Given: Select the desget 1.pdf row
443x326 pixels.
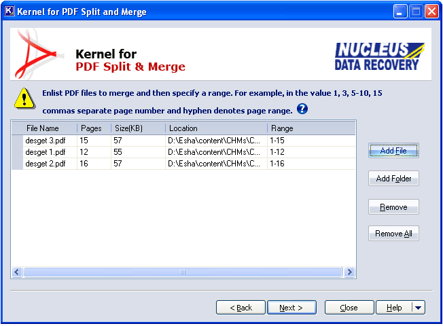Looking at the screenshot, I should [x=183, y=152].
